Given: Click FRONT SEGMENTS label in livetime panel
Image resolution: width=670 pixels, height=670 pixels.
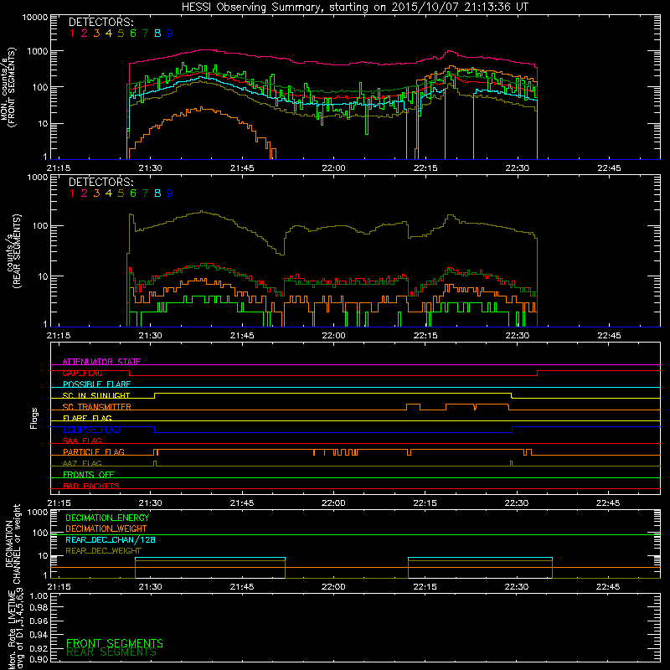Looking at the screenshot, I should pyautogui.click(x=115, y=643).
